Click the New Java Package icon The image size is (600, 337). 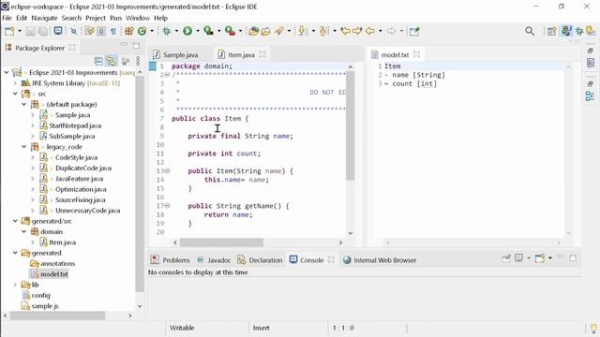(x=129, y=31)
